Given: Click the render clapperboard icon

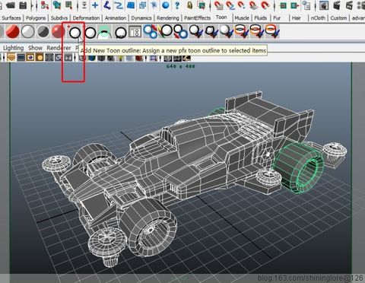Looking at the screenshot, I should click(x=337, y=5).
